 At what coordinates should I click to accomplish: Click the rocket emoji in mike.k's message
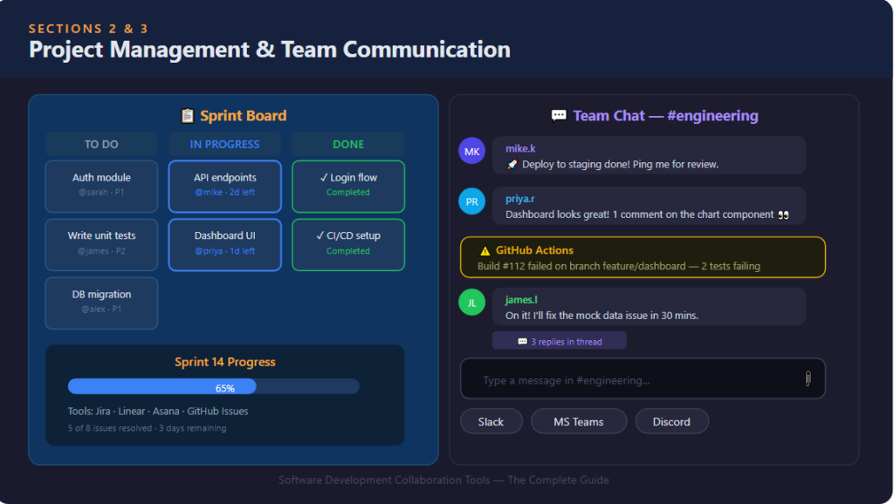pos(512,164)
